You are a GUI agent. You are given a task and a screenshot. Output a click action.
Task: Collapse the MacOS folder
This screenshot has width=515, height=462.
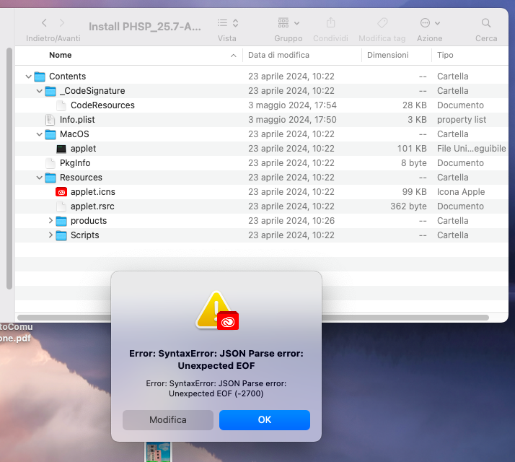pos(40,134)
